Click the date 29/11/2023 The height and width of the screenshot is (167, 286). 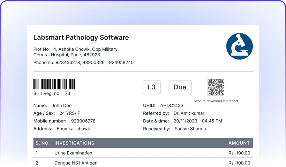[185, 121]
